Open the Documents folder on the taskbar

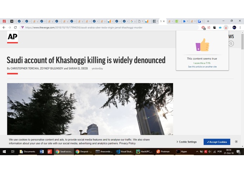pos(27,152)
